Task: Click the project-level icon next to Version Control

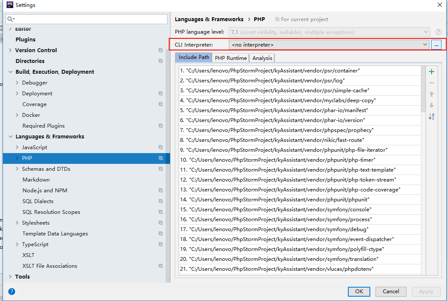Action: point(161,50)
